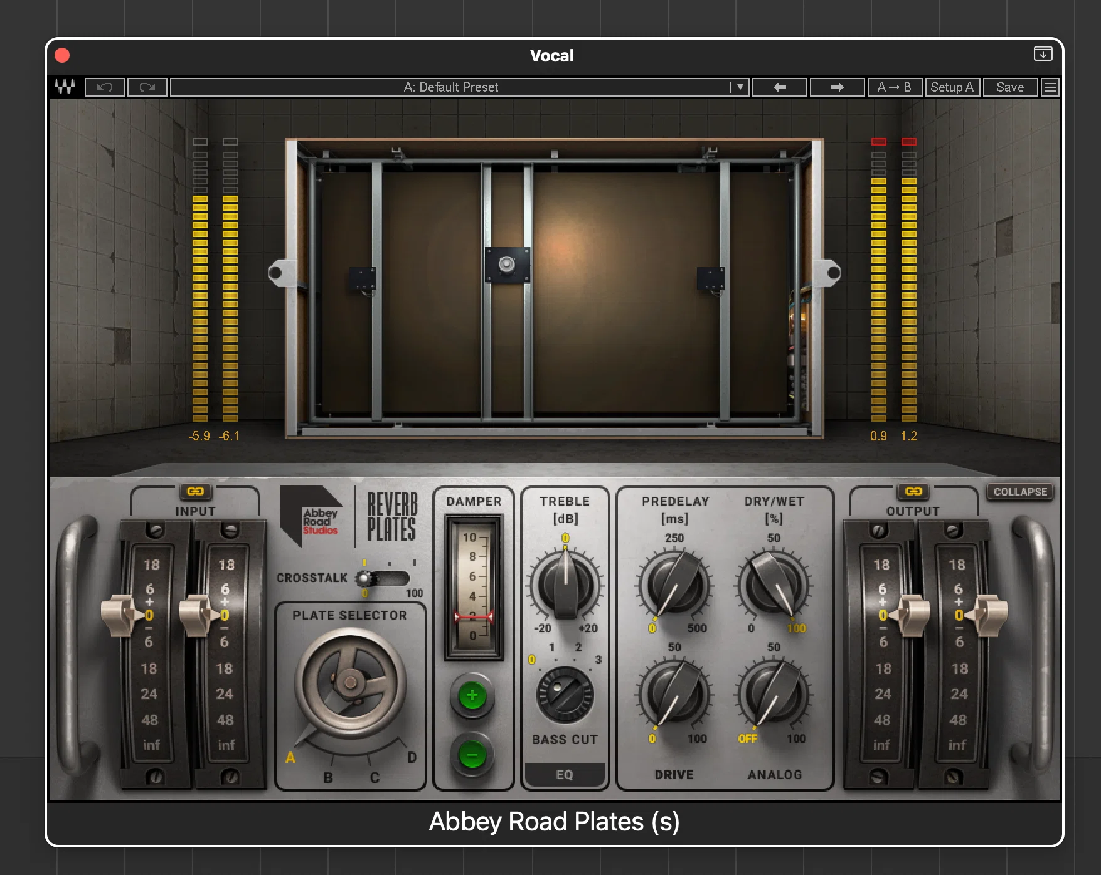The image size is (1101, 875).
Task: Close the Vocal plugin window
Action: coord(62,55)
